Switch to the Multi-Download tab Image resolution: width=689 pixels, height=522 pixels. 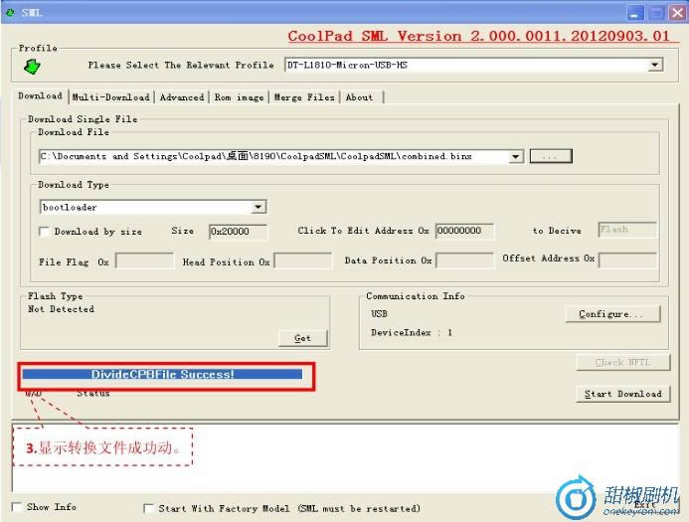[110, 97]
